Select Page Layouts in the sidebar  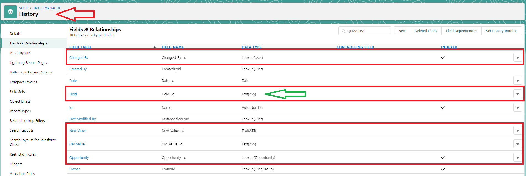(x=20, y=53)
